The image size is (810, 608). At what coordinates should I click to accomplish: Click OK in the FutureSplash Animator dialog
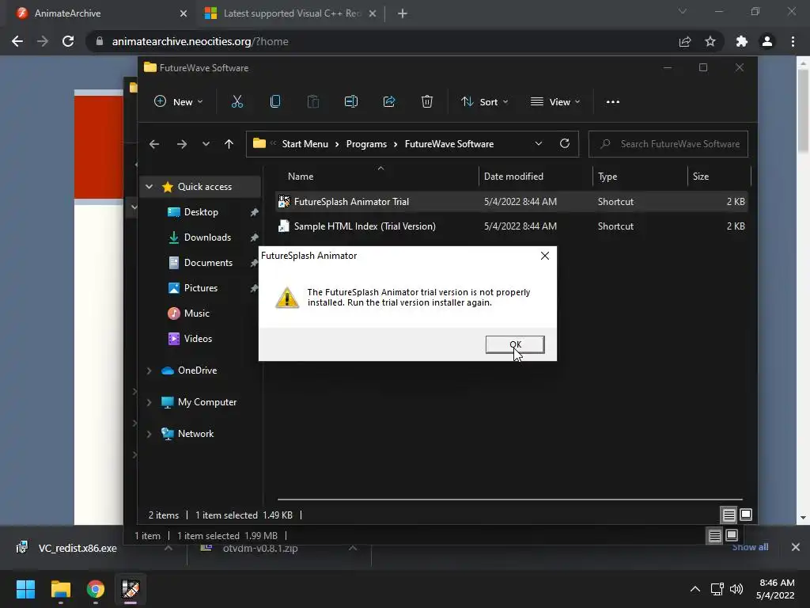pyautogui.click(x=515, y=344)
